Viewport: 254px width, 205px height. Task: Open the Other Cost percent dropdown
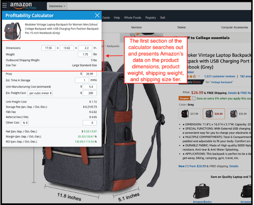25,123
